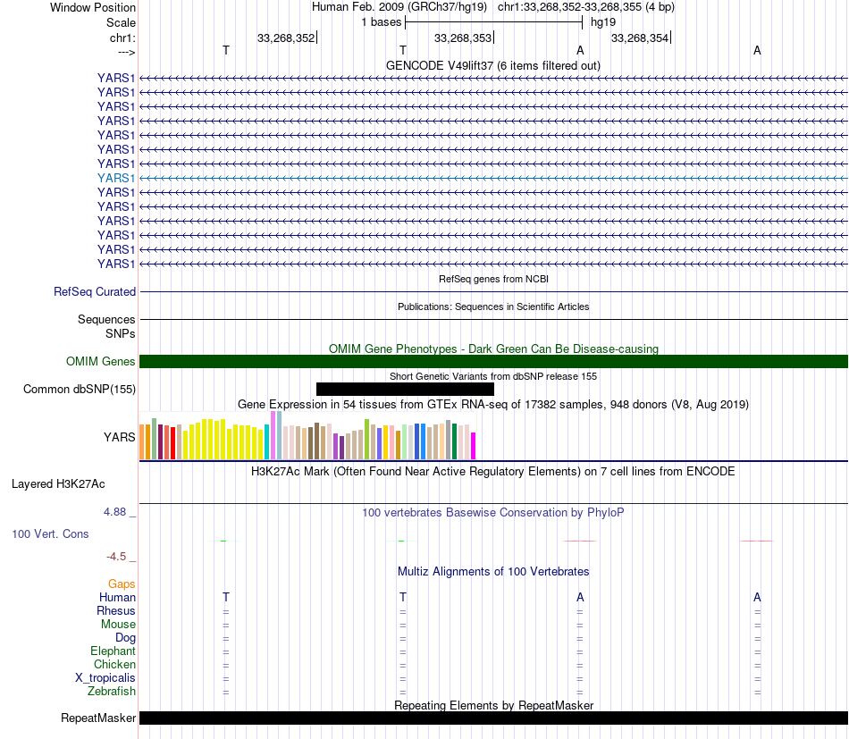849x739 pixels.
Task: Click the '-4.5' PhyloP lower limit value
Action: click(x=116, y=557)
